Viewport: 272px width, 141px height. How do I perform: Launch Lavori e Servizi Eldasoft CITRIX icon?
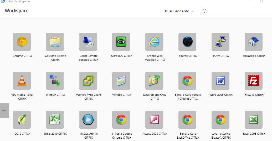(220, 120)
